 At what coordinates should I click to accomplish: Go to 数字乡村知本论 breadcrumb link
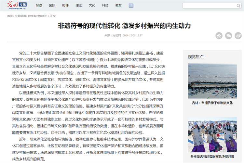tap(38, 16)
